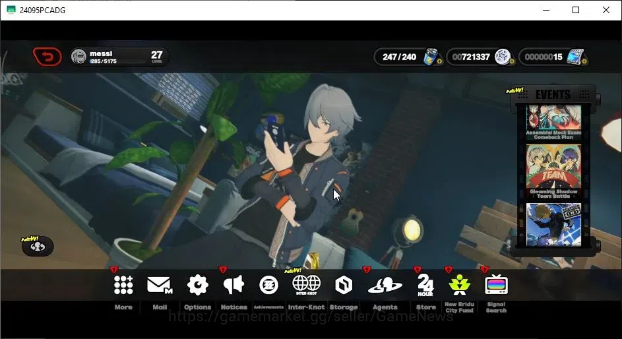Click the 247/240 battery charge counter
Viewport: 622px width, 339px height.
tap(399, 57)
